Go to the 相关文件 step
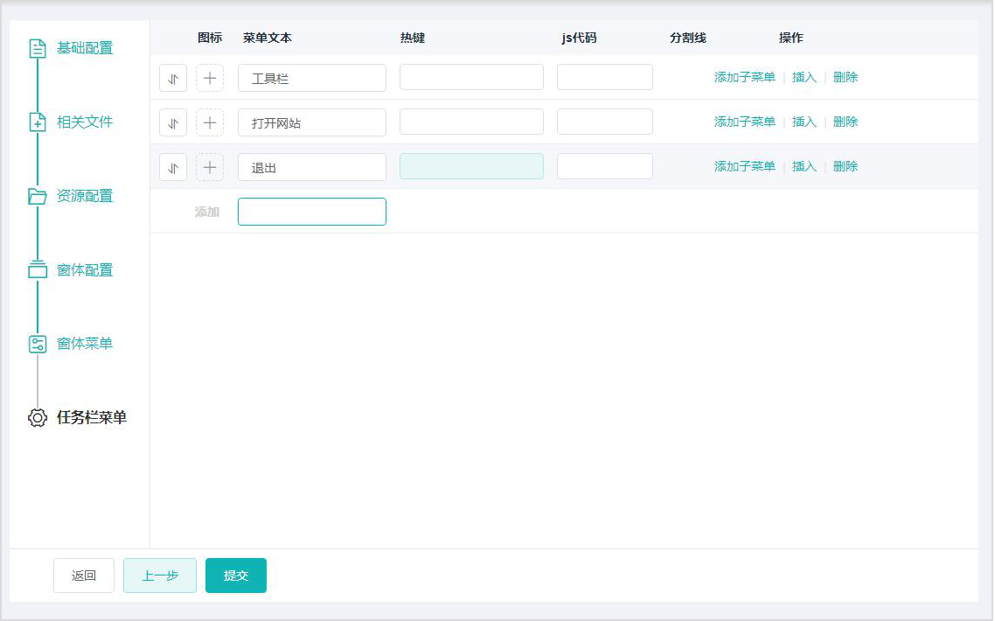The image size is (995, 621). (84, 122)
